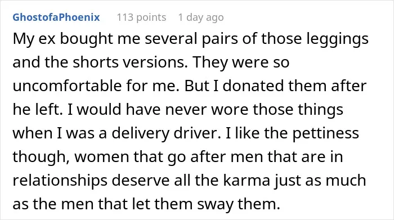394x220 pixels.
Task: Click the word 'shorts' in the comment
Action: [x=96, y=62]
